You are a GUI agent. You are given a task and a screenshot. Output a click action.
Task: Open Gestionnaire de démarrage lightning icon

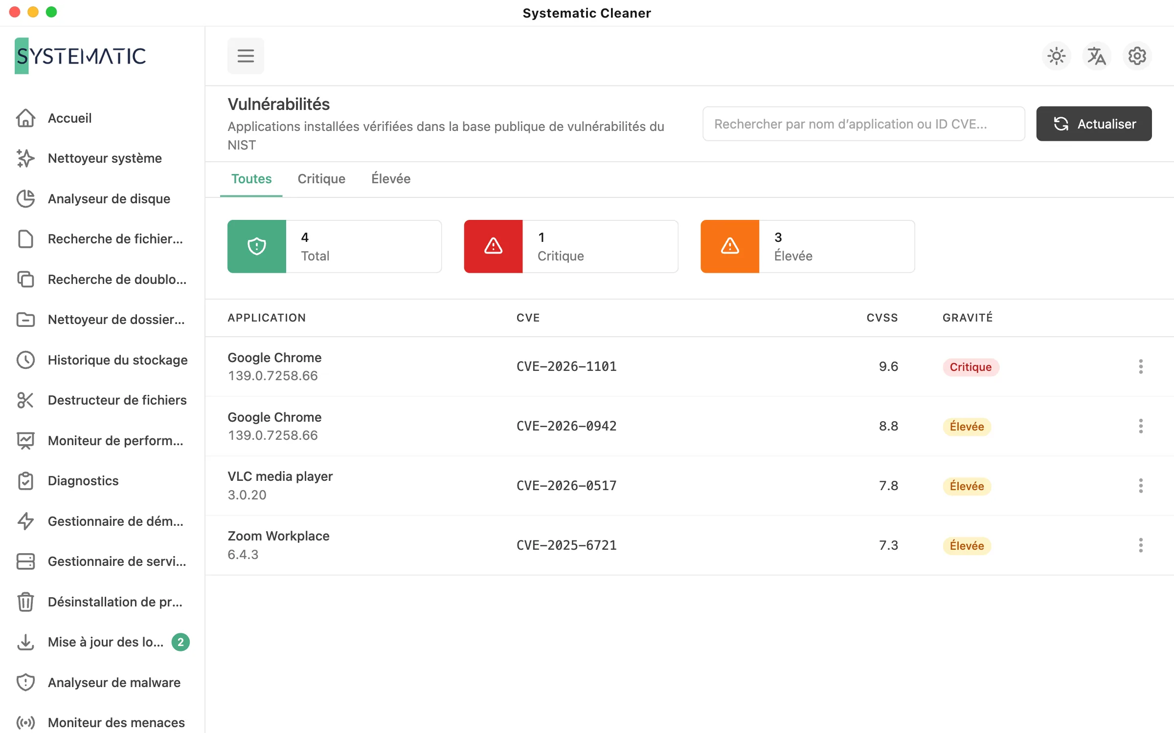tap(25, 521)
